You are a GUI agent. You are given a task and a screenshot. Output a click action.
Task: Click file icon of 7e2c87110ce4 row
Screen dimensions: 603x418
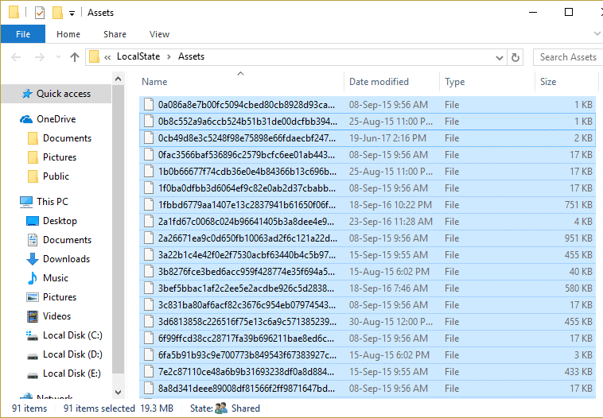point(149,372)
